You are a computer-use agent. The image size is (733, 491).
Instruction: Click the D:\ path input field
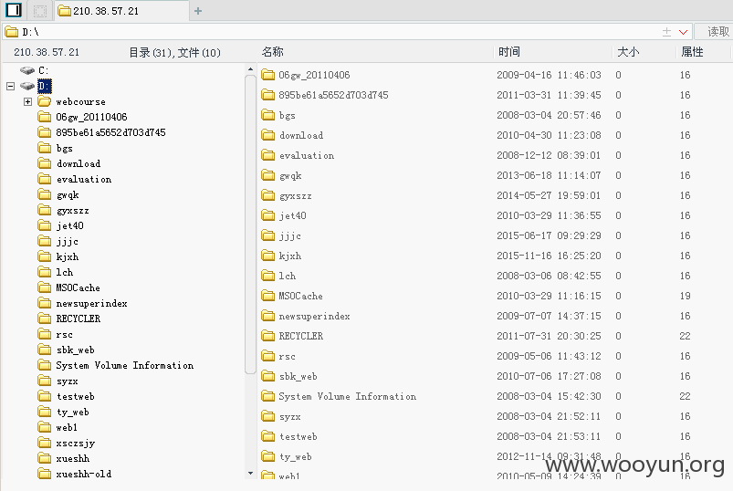click(332, 32)
